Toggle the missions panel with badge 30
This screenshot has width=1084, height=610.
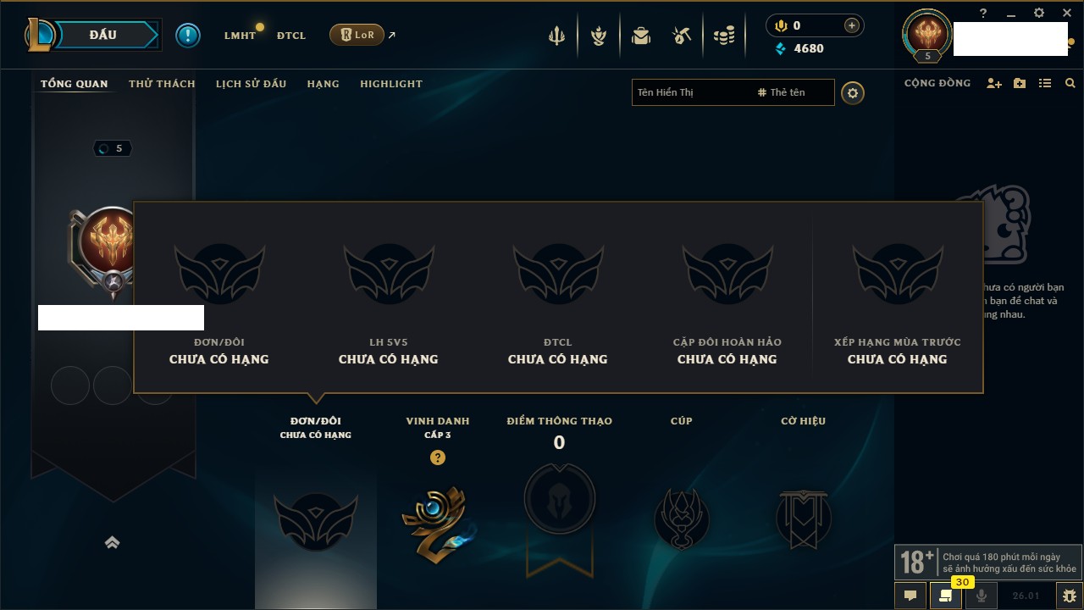[x=946, y=596]
